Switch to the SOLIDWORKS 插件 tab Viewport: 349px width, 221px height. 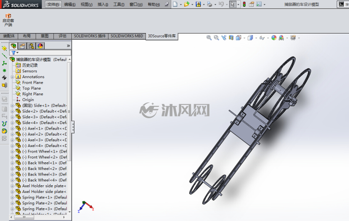90,36
